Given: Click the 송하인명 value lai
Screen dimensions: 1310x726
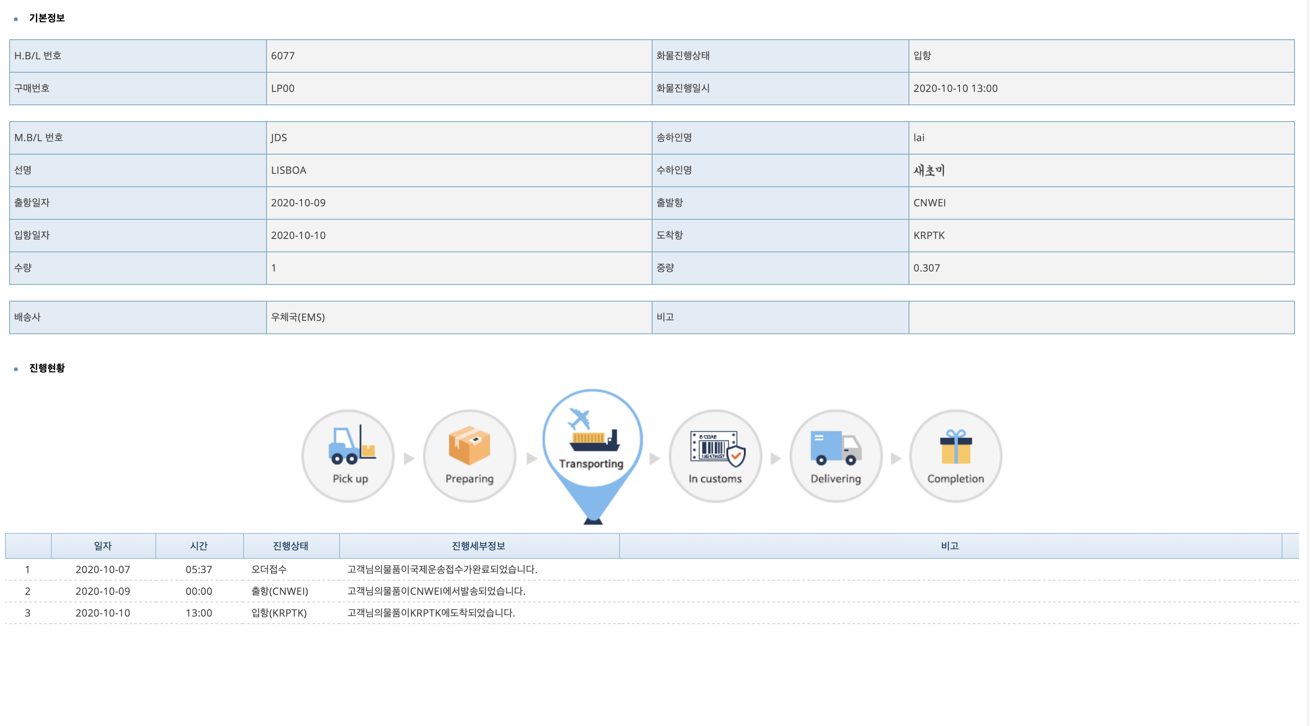Looking at the screenshot, I should coord(919,138).
